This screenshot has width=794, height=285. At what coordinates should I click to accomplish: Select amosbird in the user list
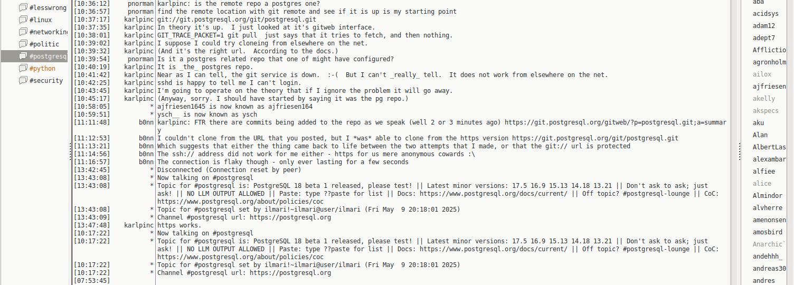(767, 232)
